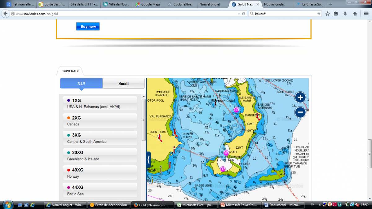Open a new tab with the plus button

331,4
